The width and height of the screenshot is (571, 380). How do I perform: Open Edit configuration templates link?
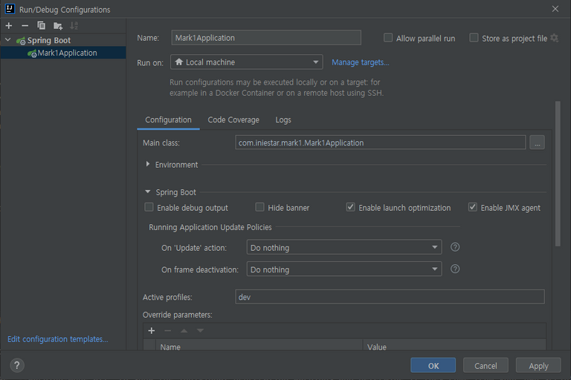pyautogui.click(x=58, y=339)
